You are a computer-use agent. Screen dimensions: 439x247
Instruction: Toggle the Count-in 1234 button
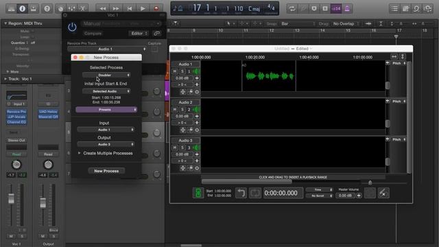point(336,9)
